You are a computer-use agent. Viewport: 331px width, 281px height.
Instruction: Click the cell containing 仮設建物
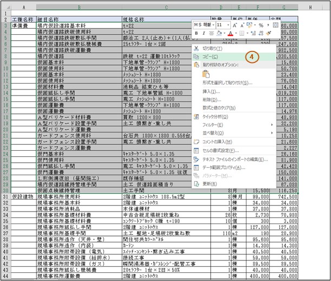click(x=23, y=196)
